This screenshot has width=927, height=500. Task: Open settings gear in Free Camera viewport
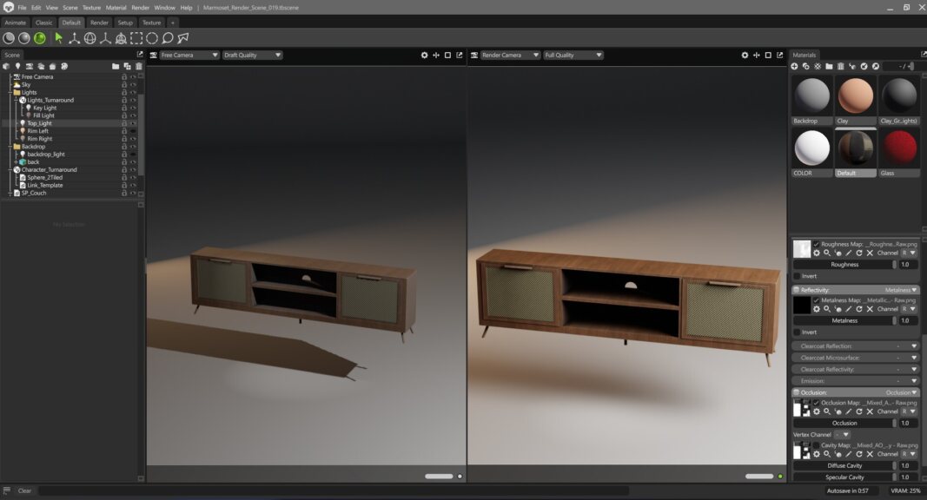pos(424,55)
